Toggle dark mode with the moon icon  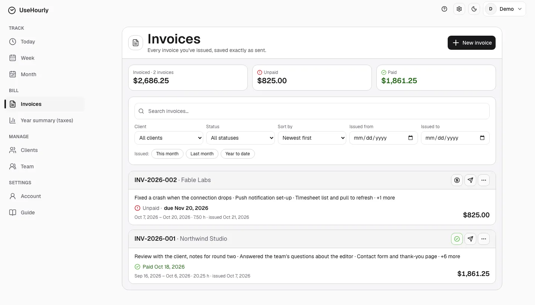tap(474, 9)
